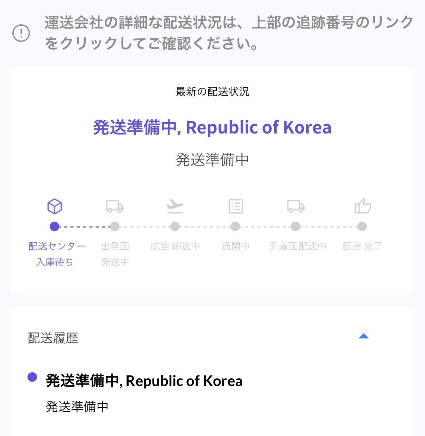Click the bold 発送準備中 history entry

[144, 381]
